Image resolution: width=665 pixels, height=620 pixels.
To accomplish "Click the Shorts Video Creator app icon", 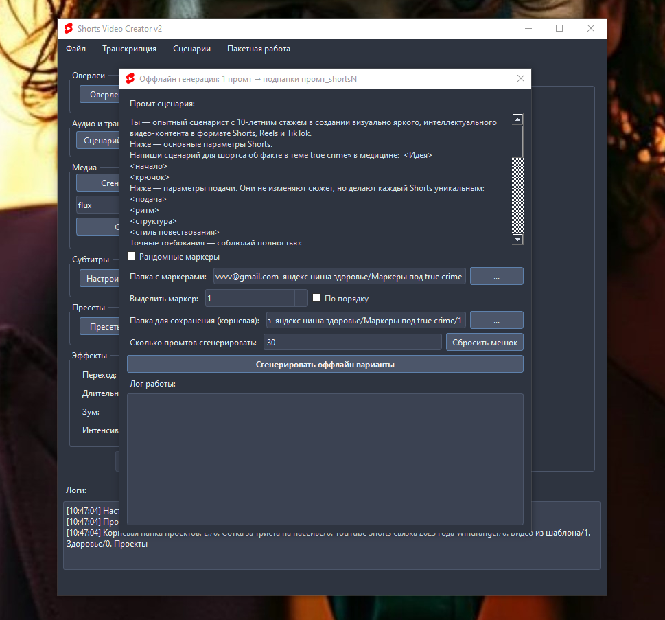I will [68, 28].
